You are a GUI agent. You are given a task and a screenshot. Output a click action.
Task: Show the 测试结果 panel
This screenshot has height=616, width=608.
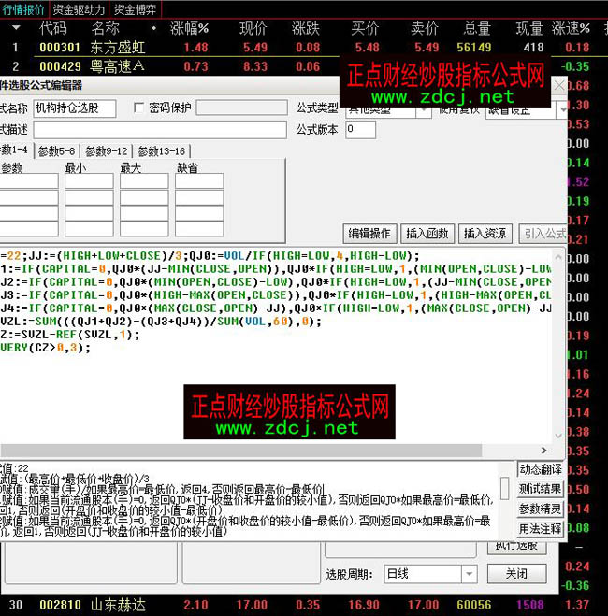click(541, 489)
